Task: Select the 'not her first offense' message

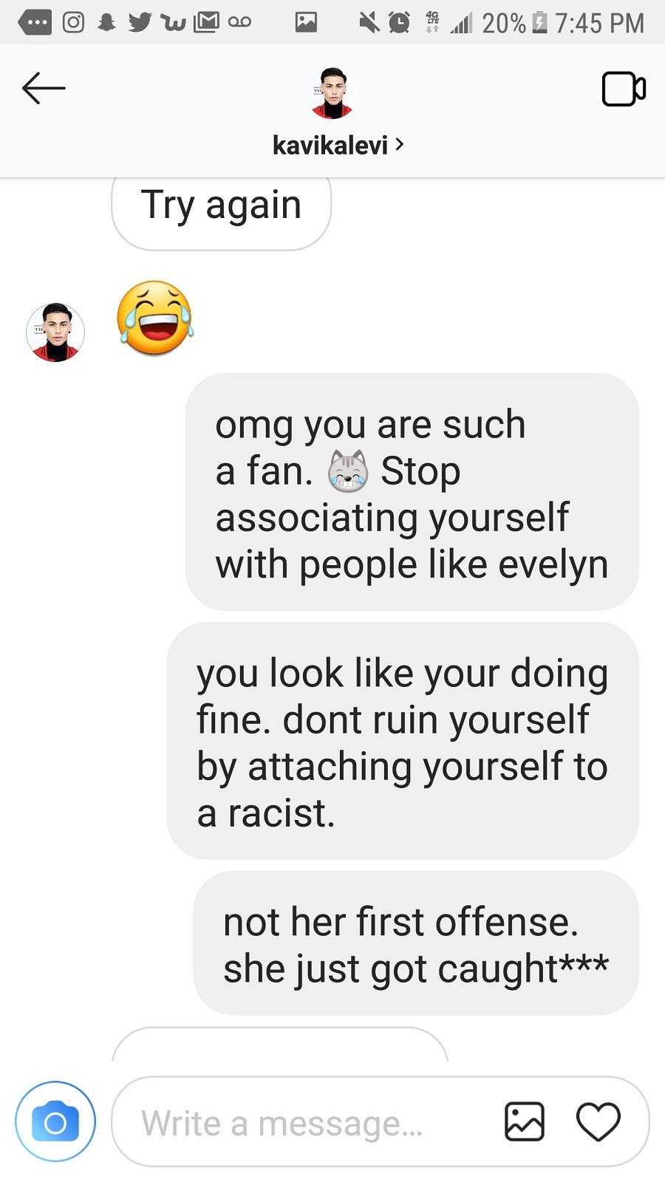Action: pos(415,943)
